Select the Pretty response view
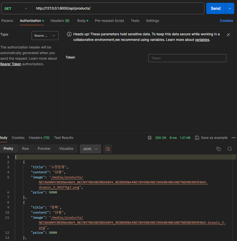This screenshot has width=237, height=241. 8,149
